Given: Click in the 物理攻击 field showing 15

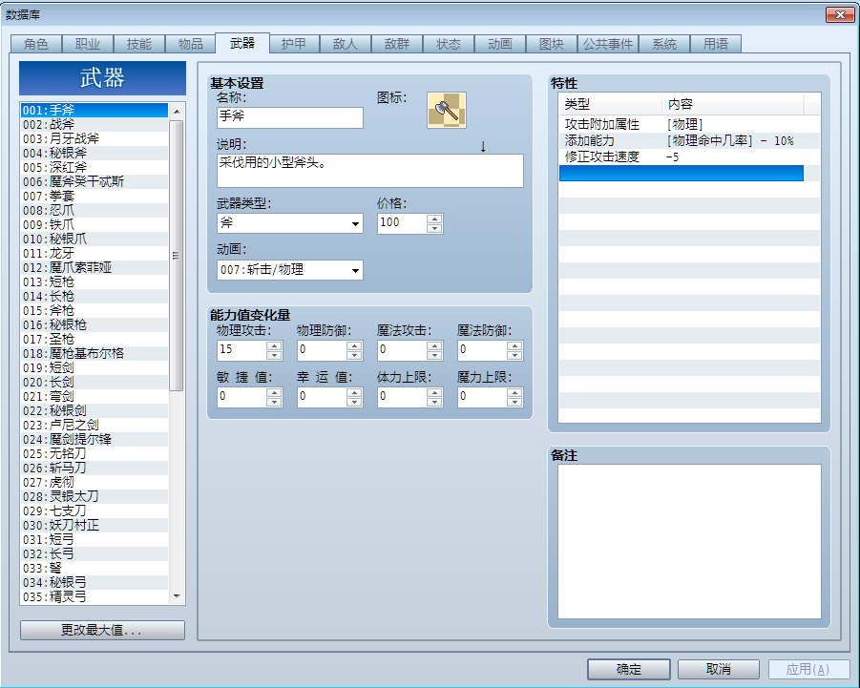Looking at the screenshot, I should 241,350.
